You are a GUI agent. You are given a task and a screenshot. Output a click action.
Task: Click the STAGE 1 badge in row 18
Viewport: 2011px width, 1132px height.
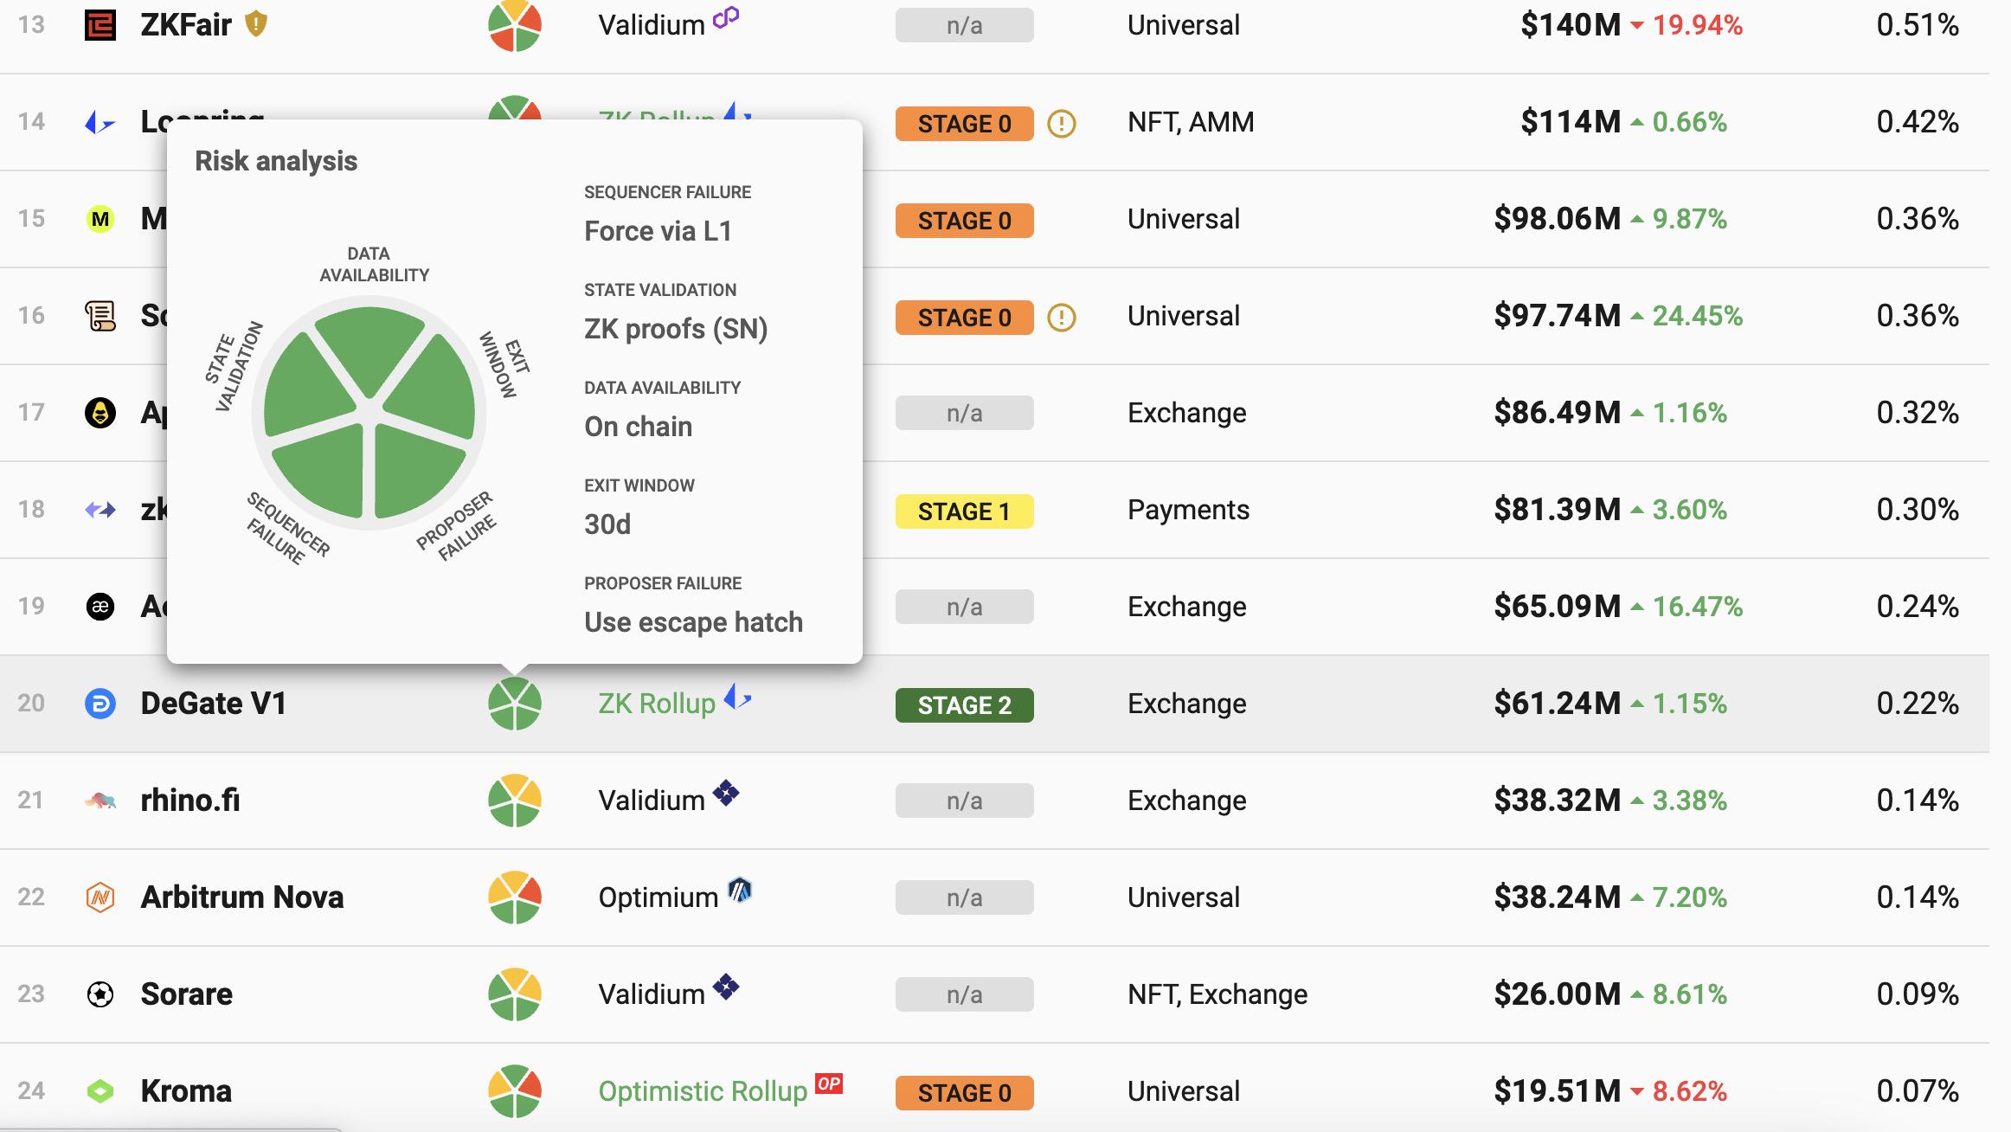click(x=965, y=511)
